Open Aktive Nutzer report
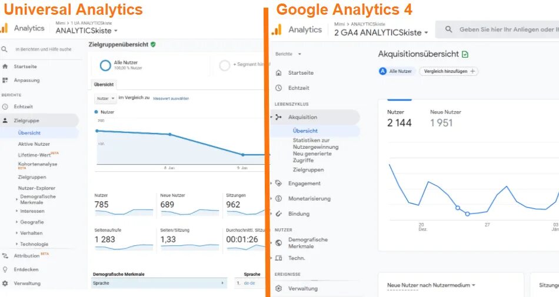559x297 pixels. pos(34,144)
